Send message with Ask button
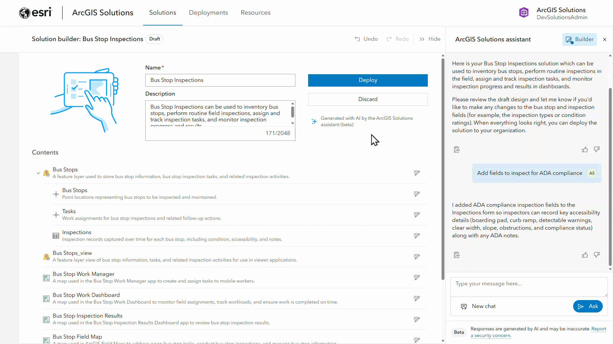This screenshot has height=344, width=613. (588, 306)
